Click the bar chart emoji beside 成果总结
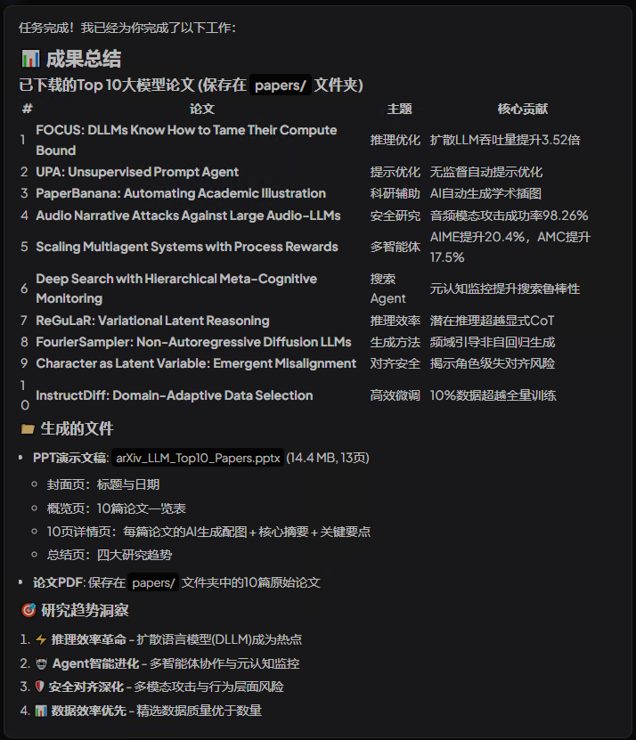The height and width of the screenshot is (740, 636). pos(30,59)
